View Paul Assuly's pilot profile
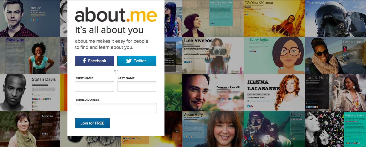 (335, 18)
